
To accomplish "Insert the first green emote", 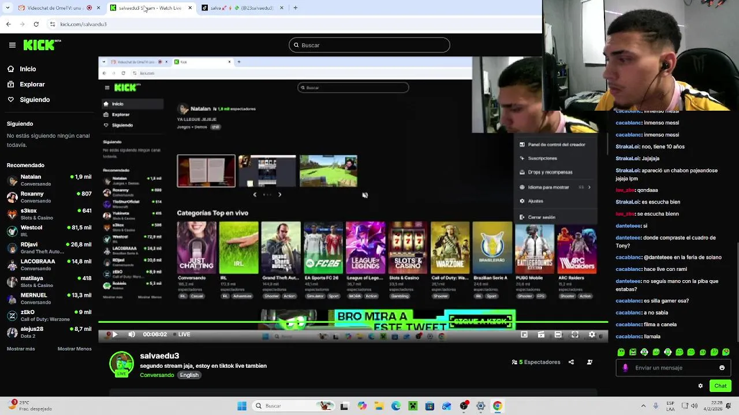I will (x=621, y=352).
